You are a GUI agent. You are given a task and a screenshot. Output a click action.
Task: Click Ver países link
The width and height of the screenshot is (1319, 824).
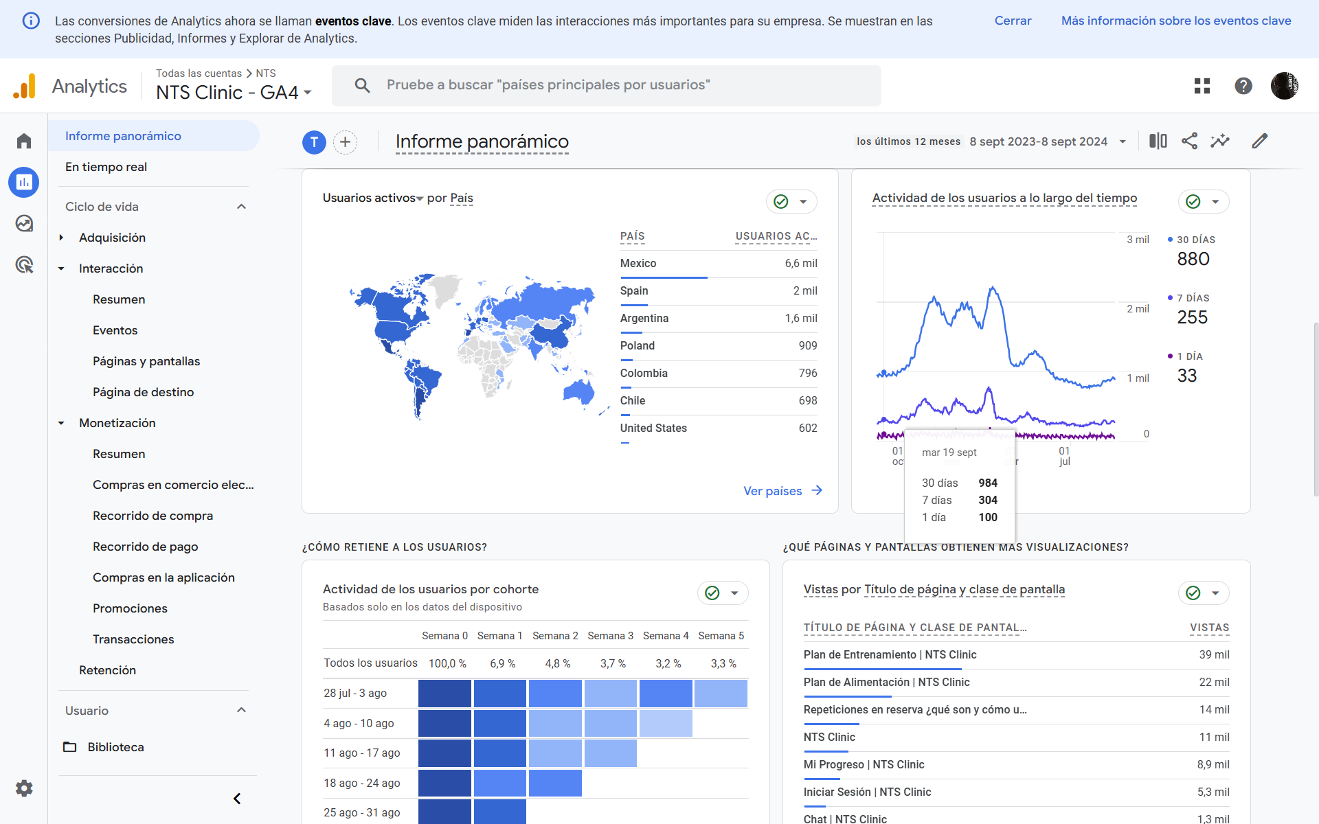(772, 491)
